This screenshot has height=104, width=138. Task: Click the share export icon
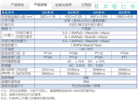[124, 7]
